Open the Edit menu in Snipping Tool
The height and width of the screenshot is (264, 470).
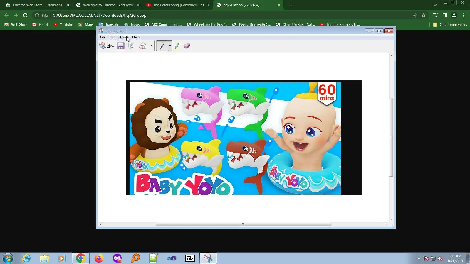point(113,37)
